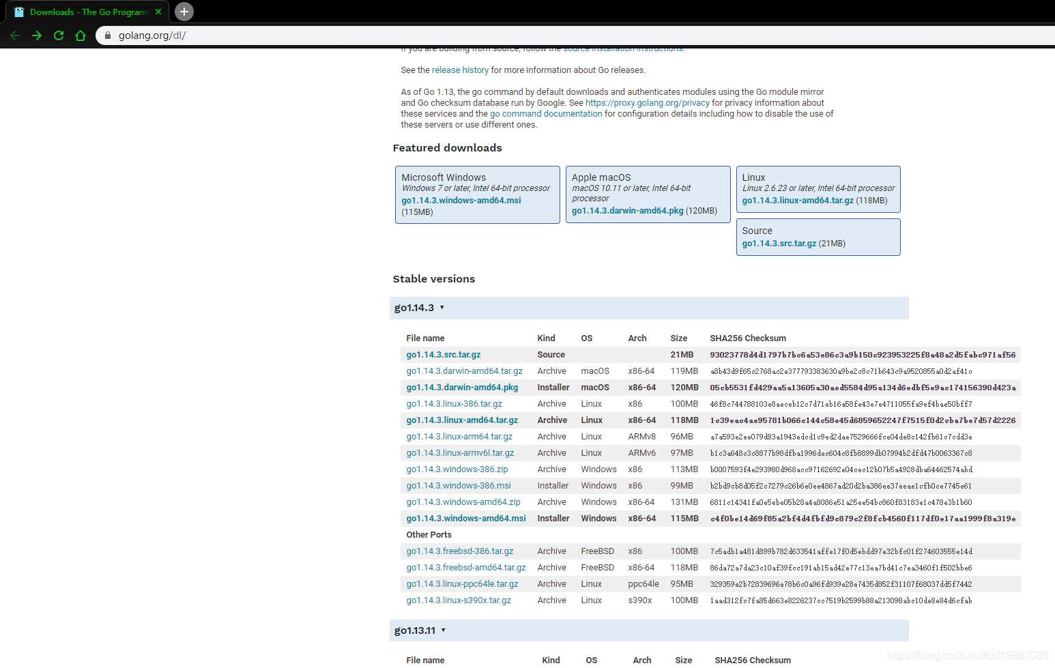Click the ppc64le arch cell
Screen dimensions: 1055x668
[x=644, y=584]
